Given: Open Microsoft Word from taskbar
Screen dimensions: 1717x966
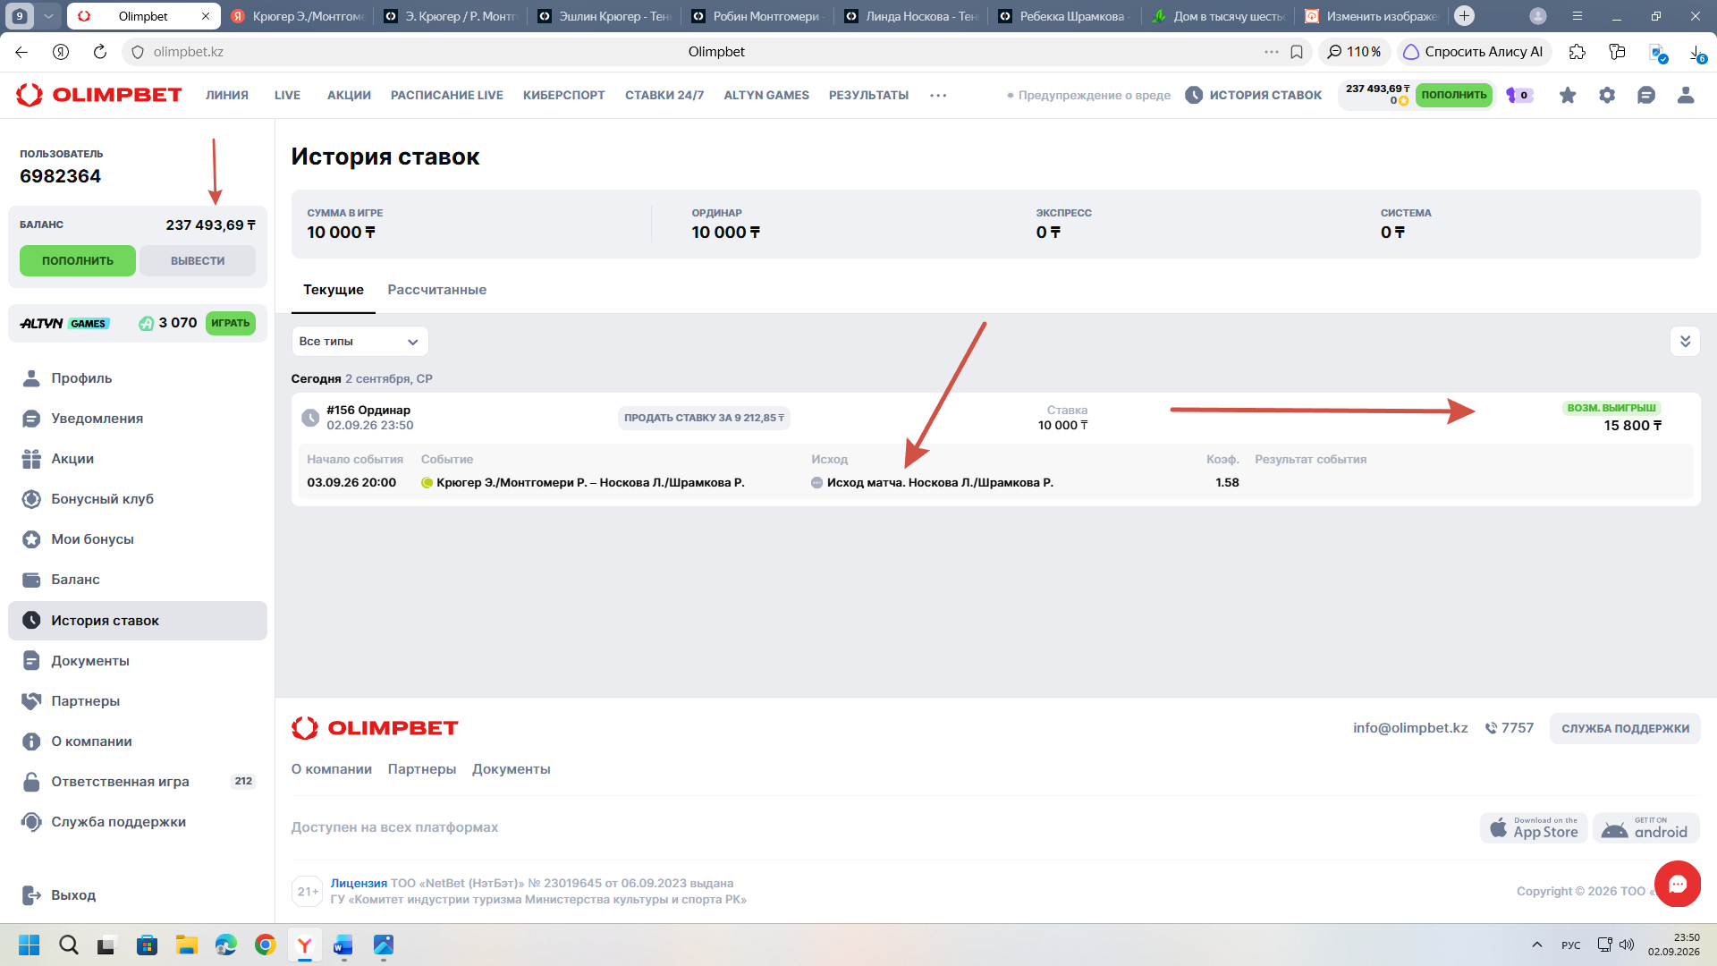Looking at the screenshot, I should coord(343,945).
